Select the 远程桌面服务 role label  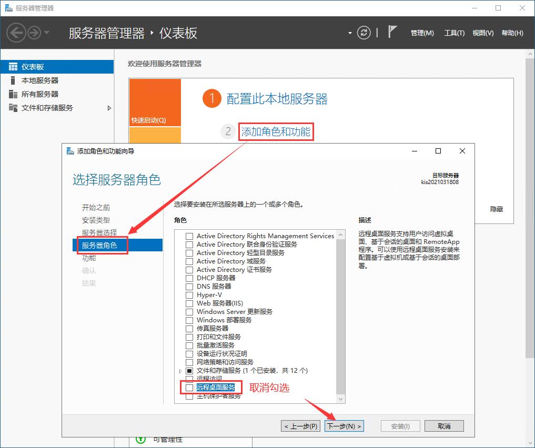[x=216, y=388]
